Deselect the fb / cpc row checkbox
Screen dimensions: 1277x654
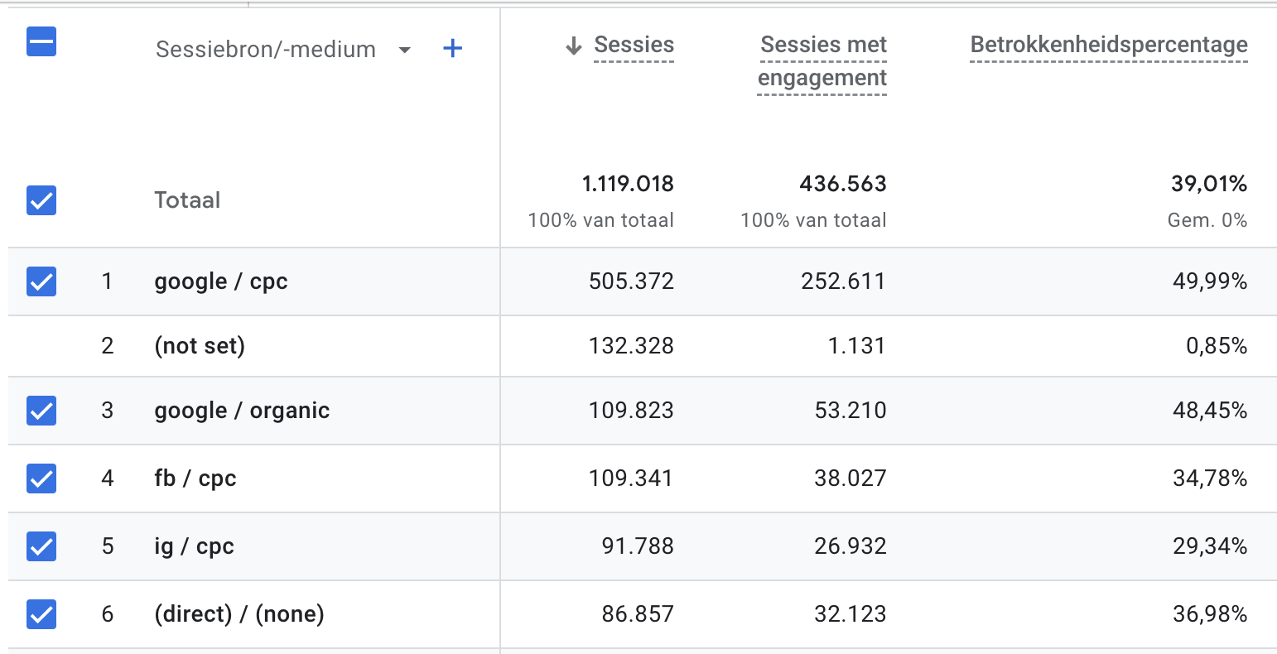41,478
